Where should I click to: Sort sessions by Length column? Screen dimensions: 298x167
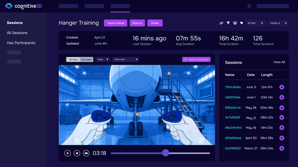click(267, 75)
